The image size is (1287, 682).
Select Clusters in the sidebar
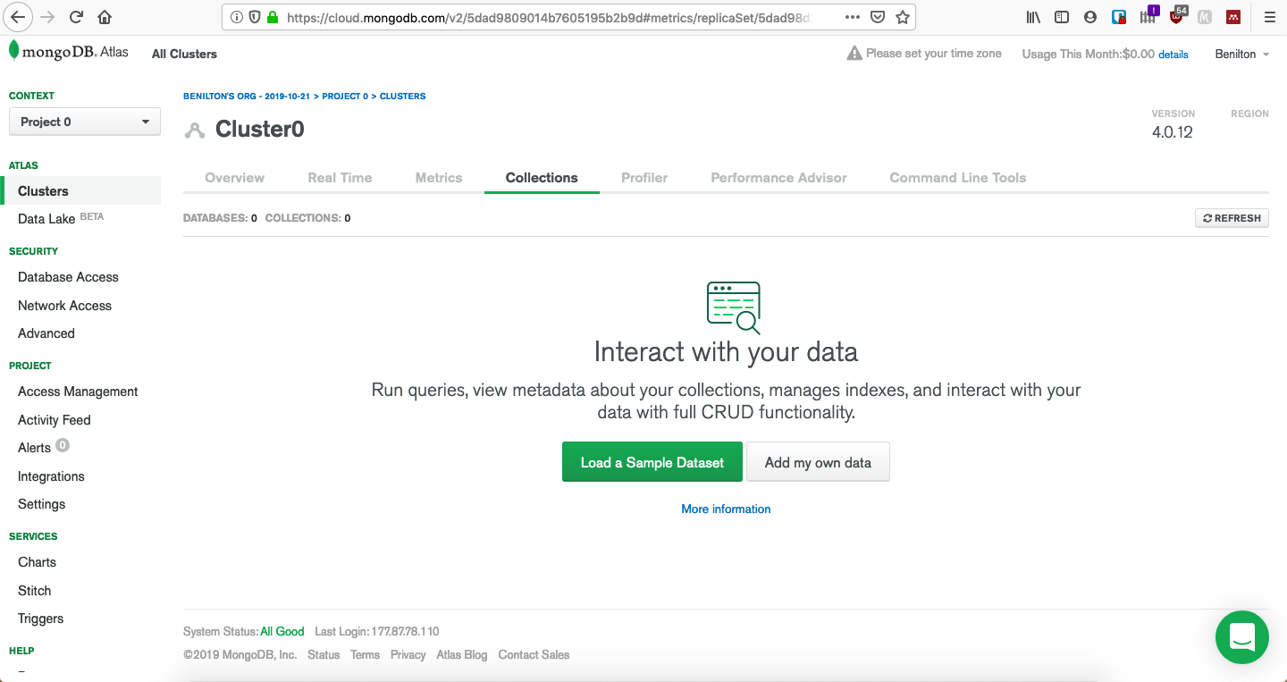(80, 190)
